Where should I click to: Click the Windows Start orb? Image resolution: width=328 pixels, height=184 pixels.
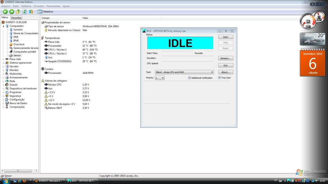click(5, 180)
